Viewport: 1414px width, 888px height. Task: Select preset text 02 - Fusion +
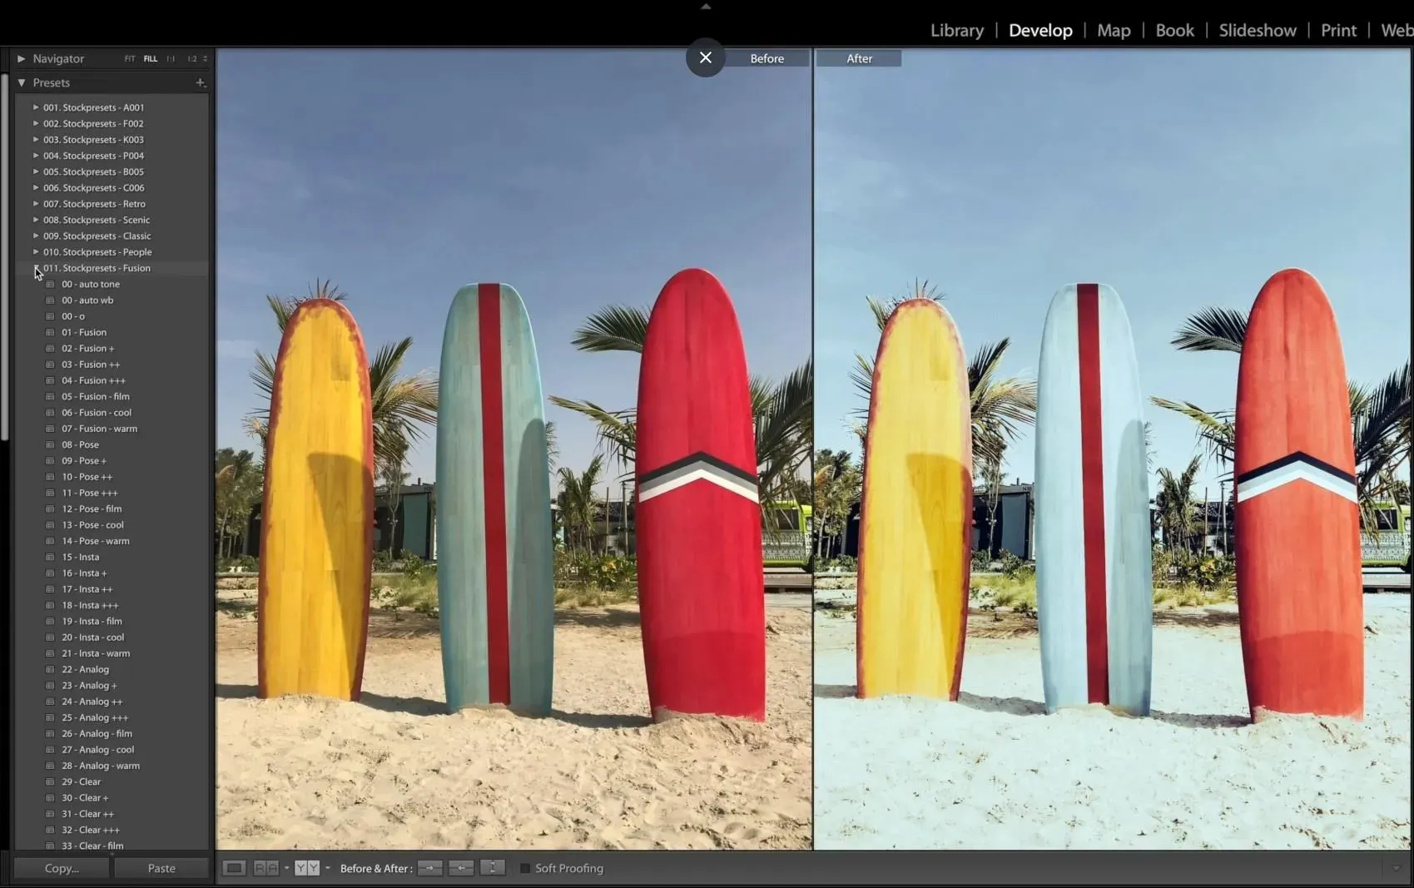coord(88,349)
